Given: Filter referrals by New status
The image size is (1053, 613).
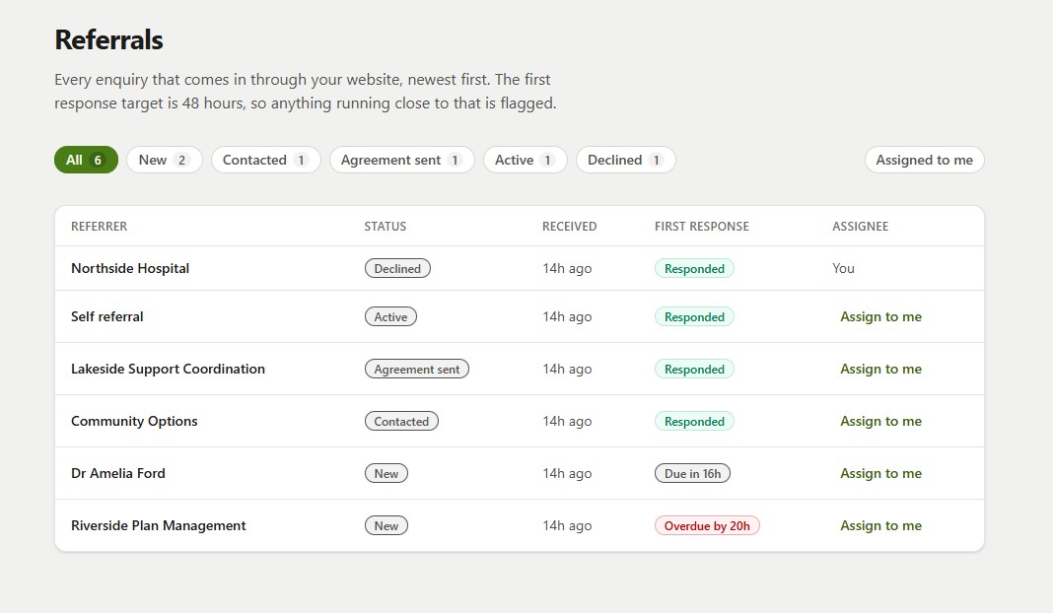Looking at the screenshot, I should click(164, 160).
